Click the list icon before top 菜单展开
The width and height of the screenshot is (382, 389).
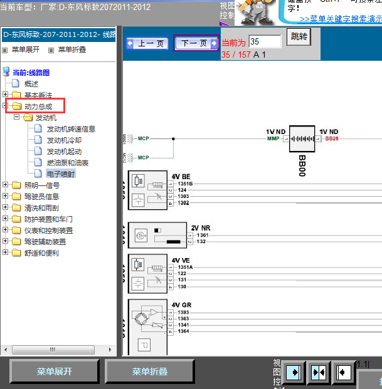click(5, 51)
